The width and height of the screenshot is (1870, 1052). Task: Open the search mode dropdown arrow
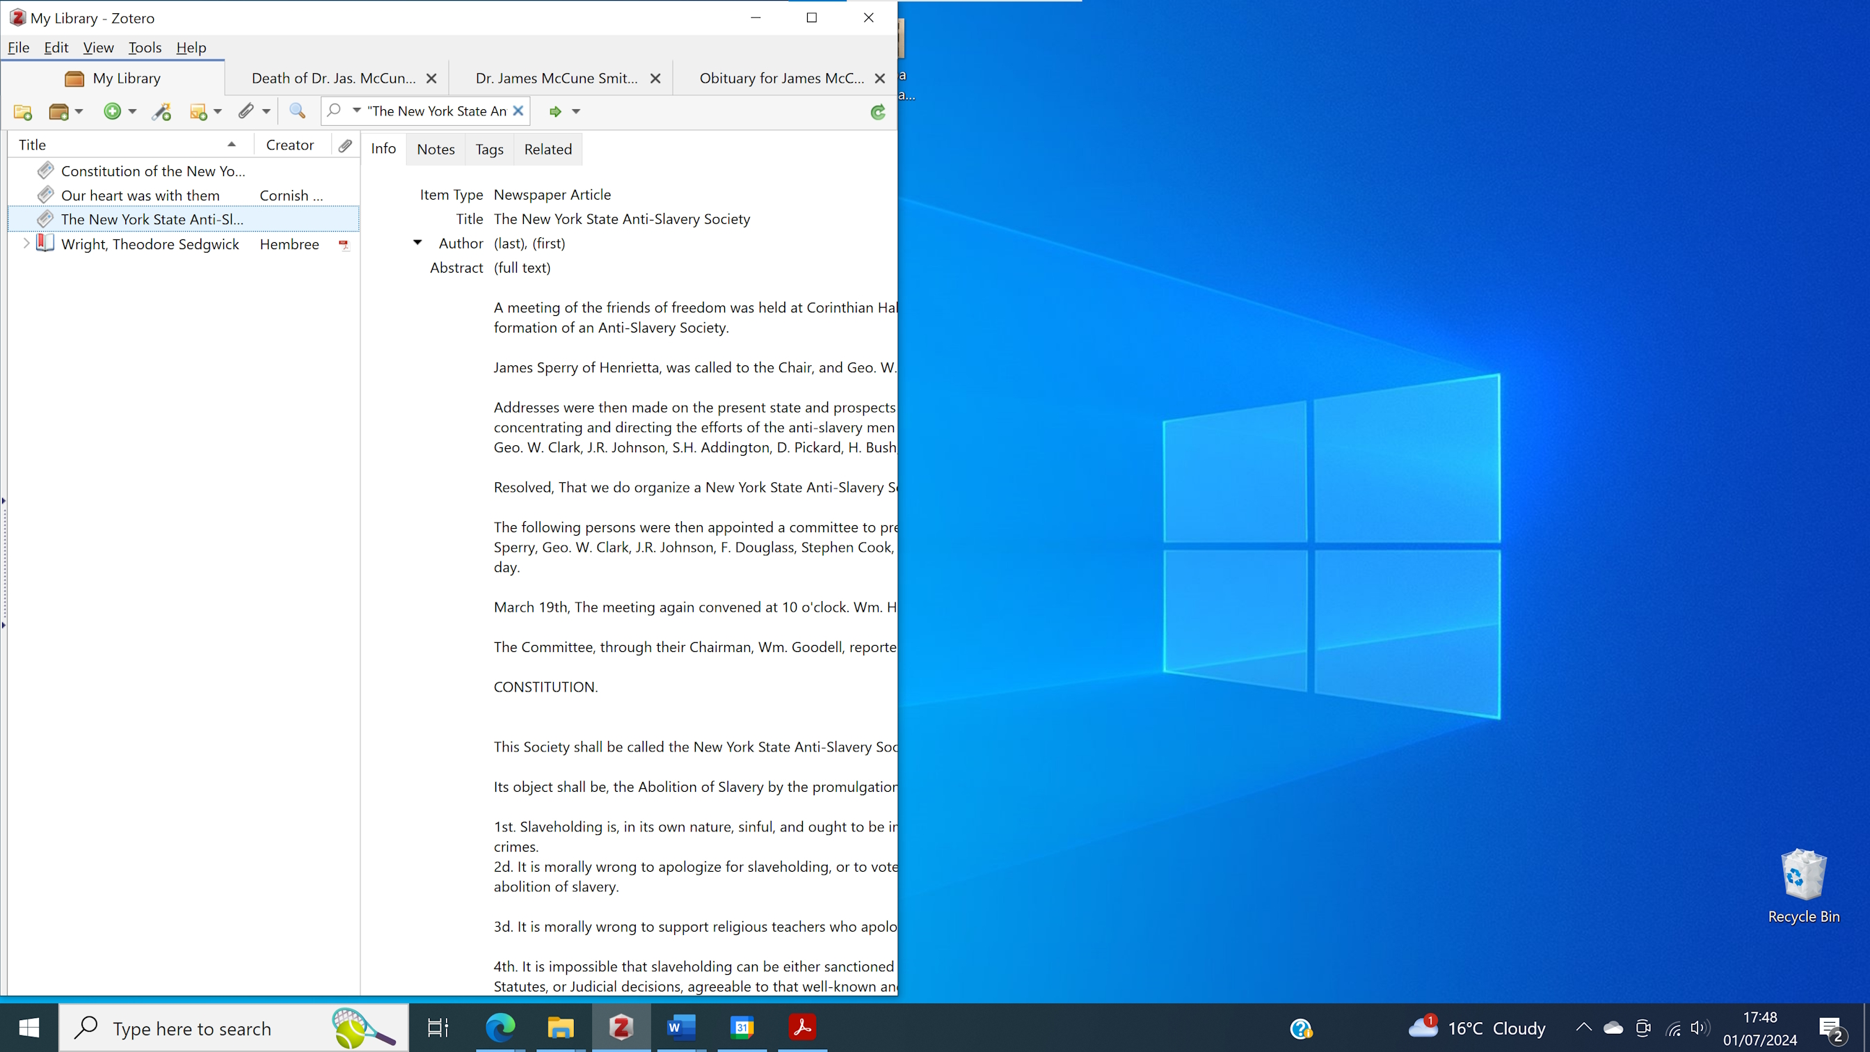point(356,111)
